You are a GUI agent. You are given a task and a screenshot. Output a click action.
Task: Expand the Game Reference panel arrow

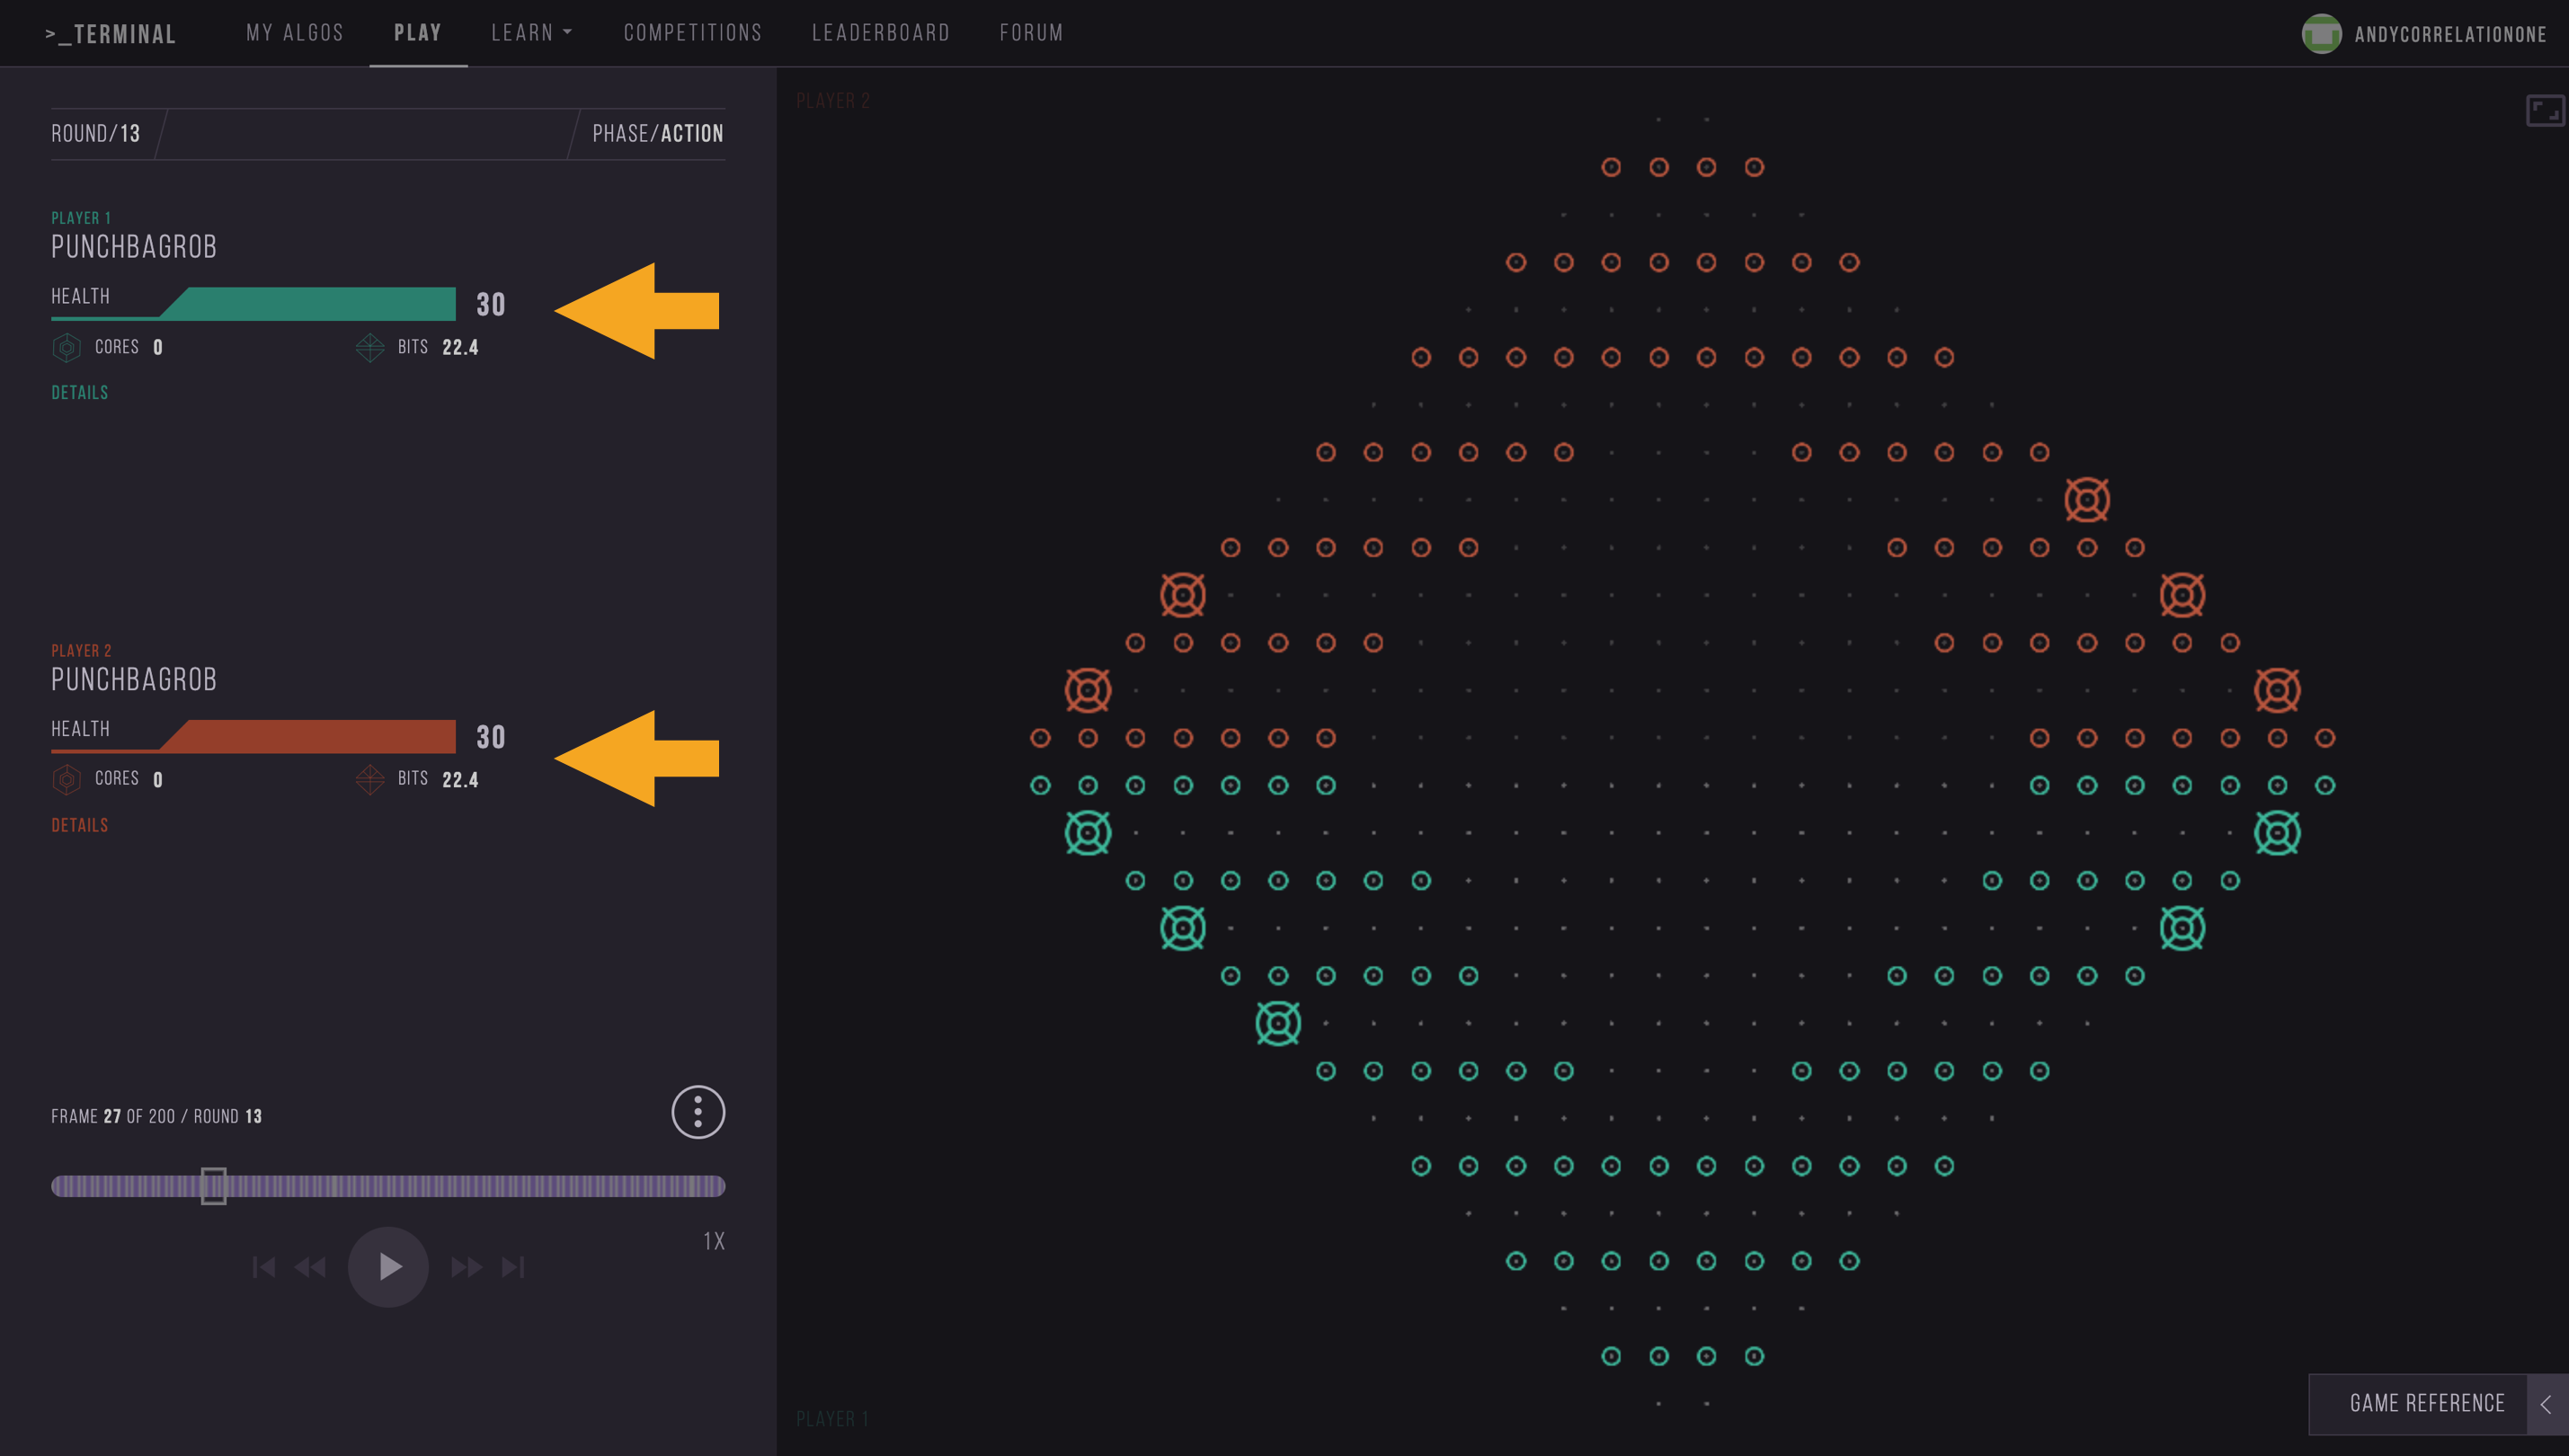coord(2546,1403)
